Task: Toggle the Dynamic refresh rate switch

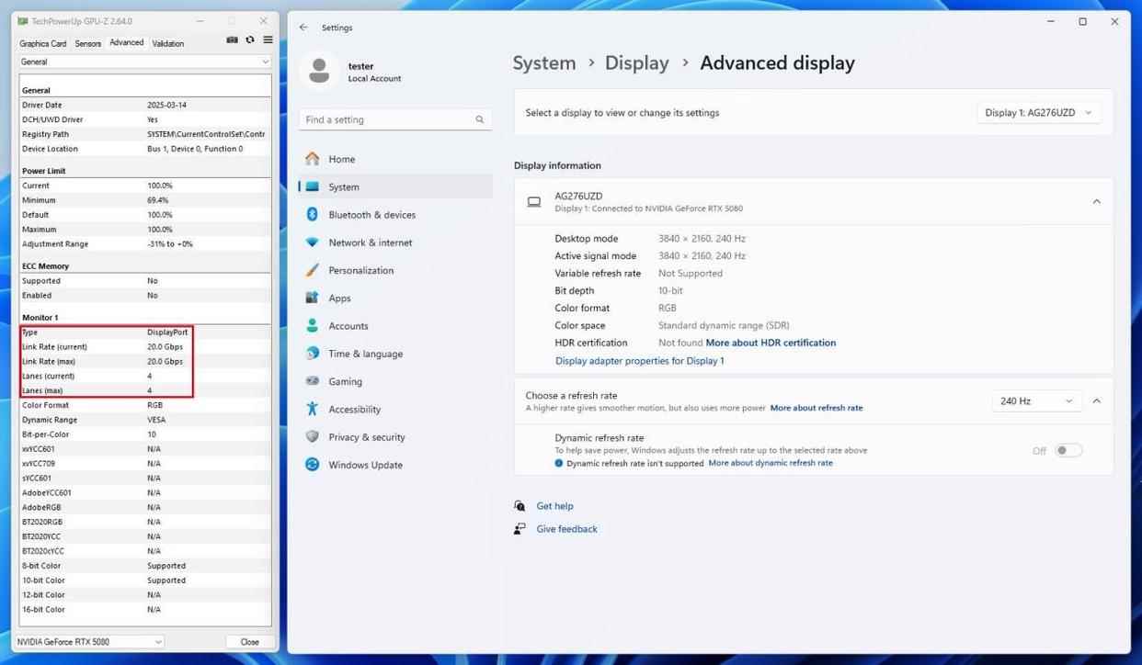Action: click(1068, 450)
